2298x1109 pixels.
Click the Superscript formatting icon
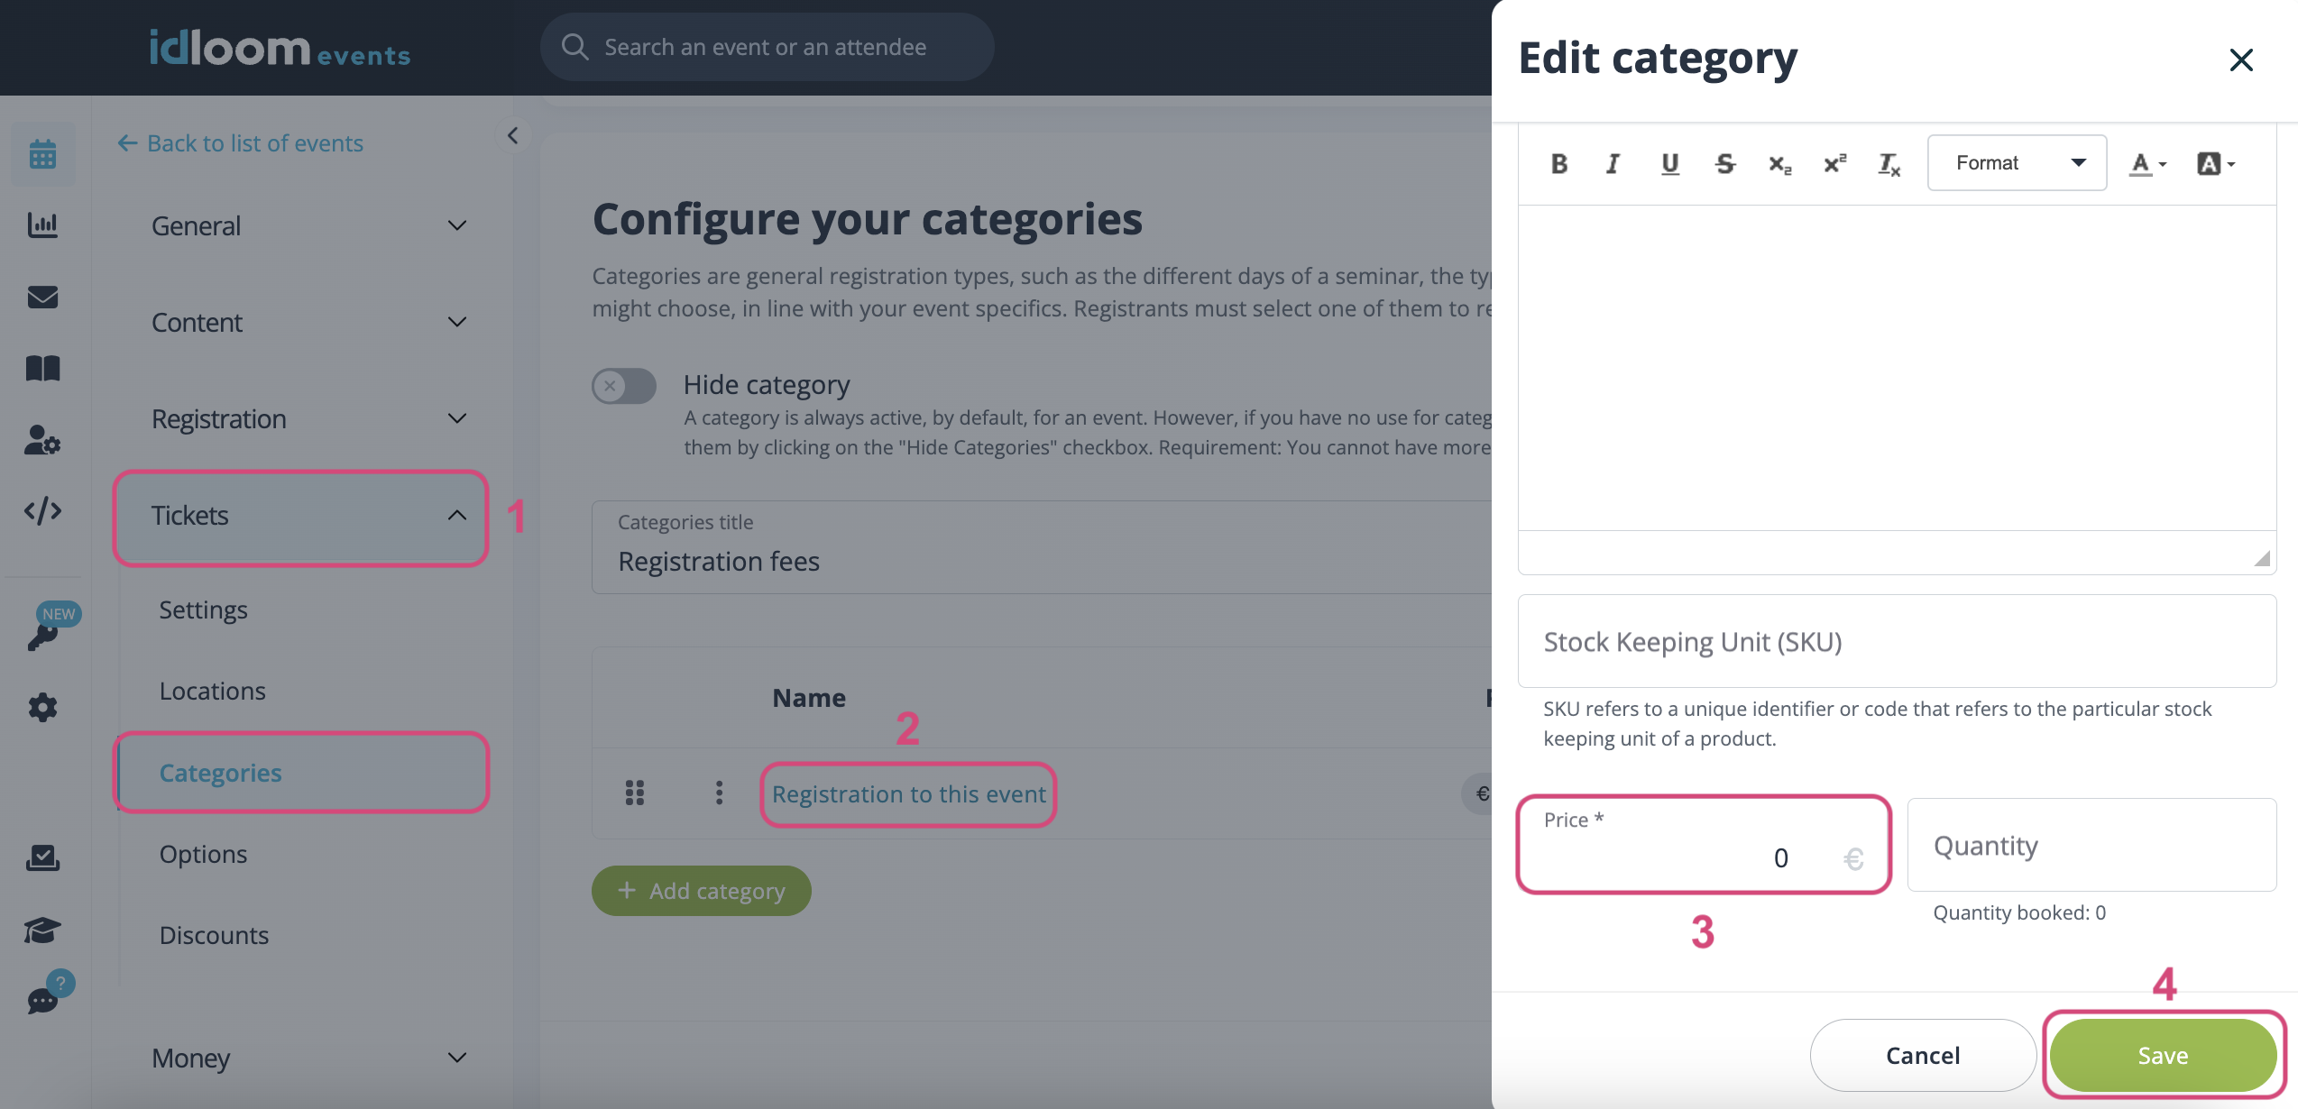[1834, 162]
